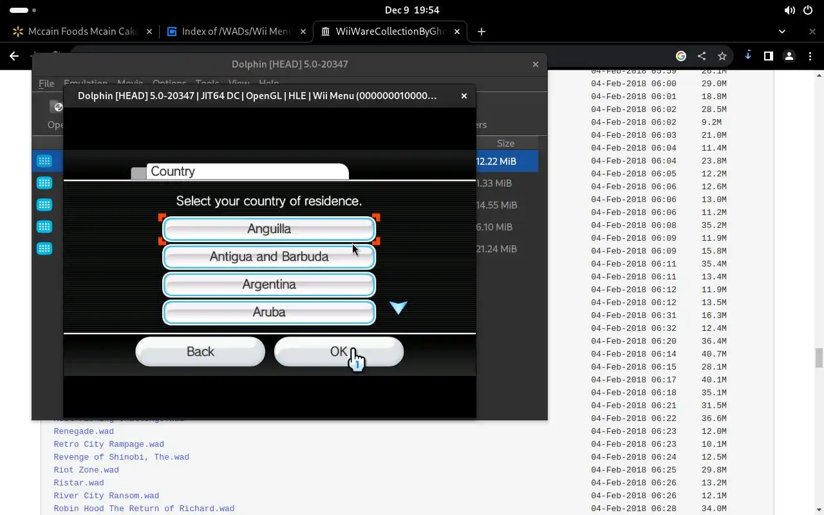
Task: Click the power icon in the top bar
Action: [809, 10]
